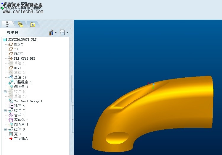Viewport: 222px width, 155px height.
Task: Click the Var Sect Sweep 1 icon
Action: pos(11,101)
